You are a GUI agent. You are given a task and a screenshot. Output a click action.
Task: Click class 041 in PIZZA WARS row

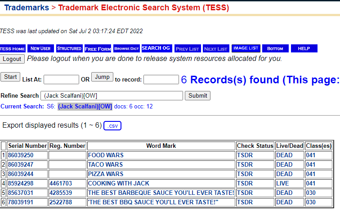point(310,174)
